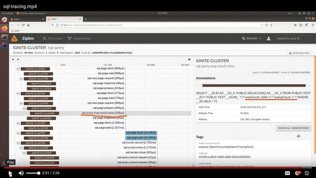
Task: Click the upload JSON icon
Action: (x=269, y=39)
